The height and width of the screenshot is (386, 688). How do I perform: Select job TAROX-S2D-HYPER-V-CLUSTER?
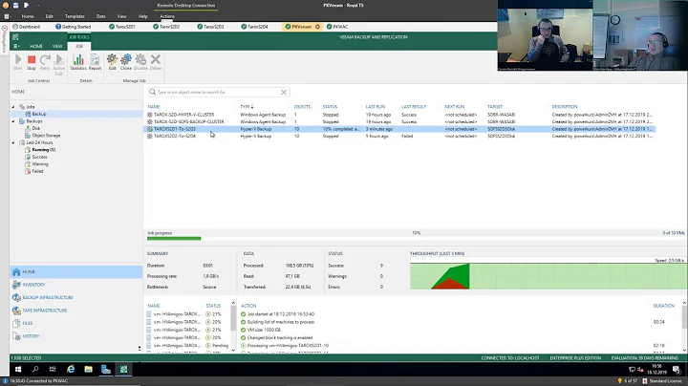click(x=399, y=115)
